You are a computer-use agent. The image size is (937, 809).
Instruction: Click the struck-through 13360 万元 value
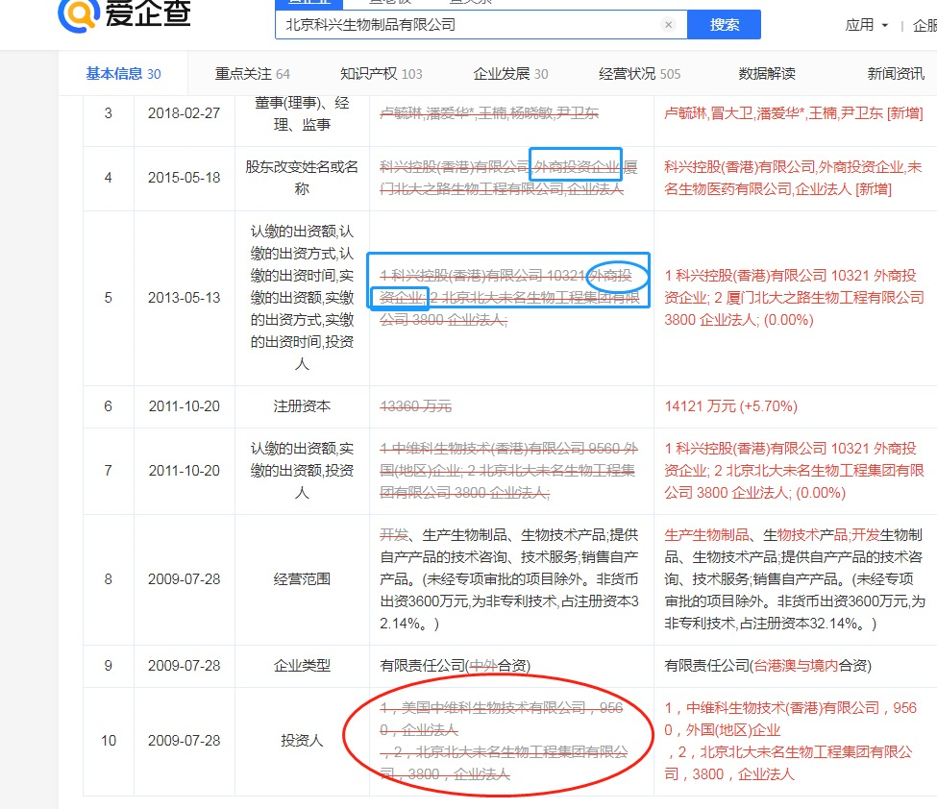click(x=416, y=406)
